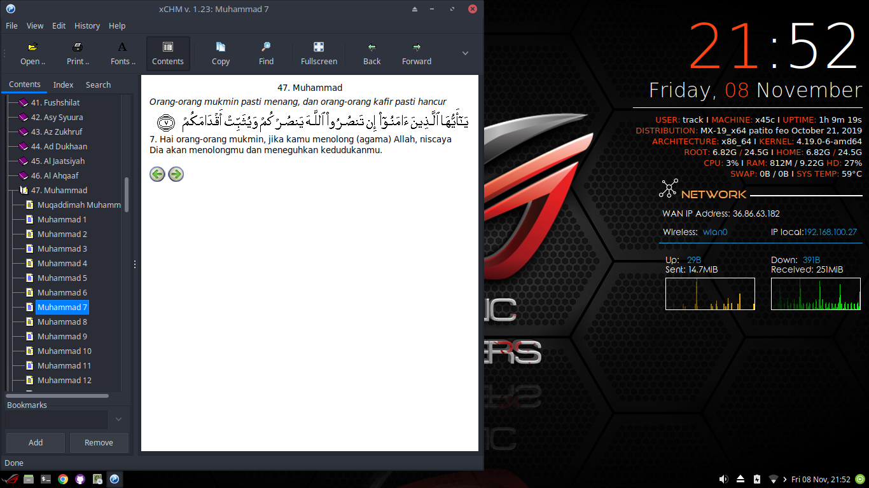Launch Google Chrome from the taskbar
This screenshot has width=869, height=488.
click(63, 479)
